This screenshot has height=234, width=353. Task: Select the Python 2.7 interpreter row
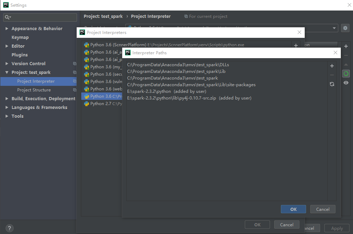point(102,104)
